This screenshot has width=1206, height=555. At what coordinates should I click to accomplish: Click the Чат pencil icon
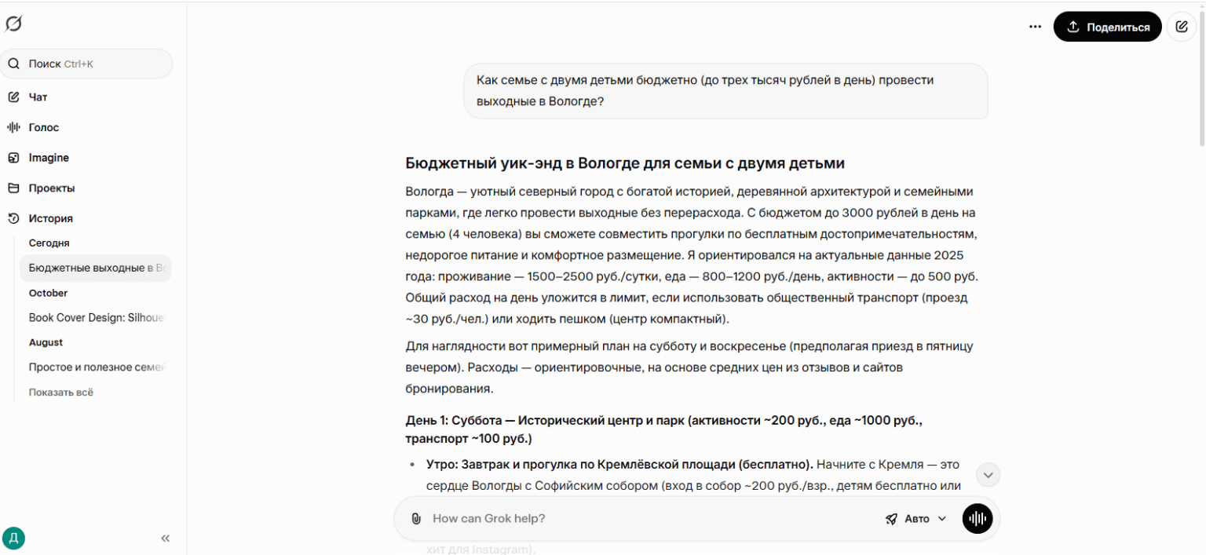pyautogui.click(x=13, y=97)
